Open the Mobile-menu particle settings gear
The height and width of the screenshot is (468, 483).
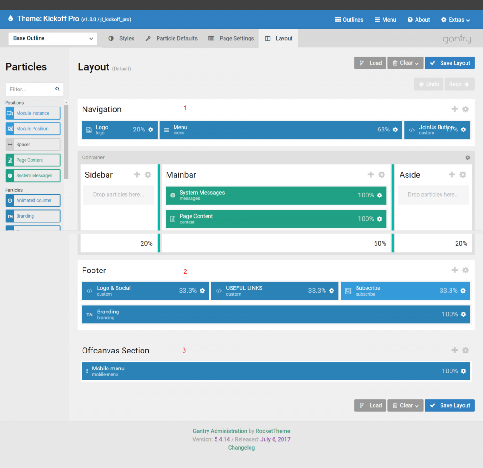pyautogui.click(x=464, y=371)
